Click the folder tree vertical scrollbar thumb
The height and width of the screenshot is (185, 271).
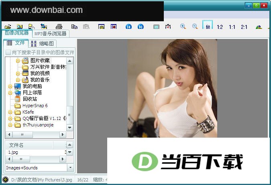69,115
